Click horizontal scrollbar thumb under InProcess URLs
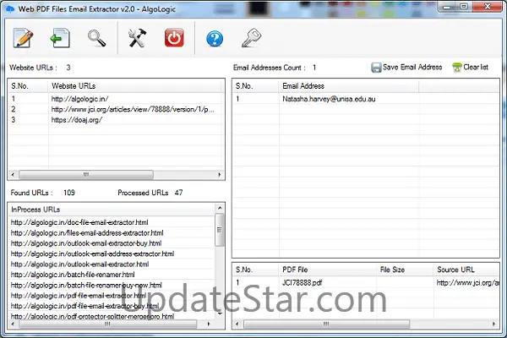 [x=107, y=324]
